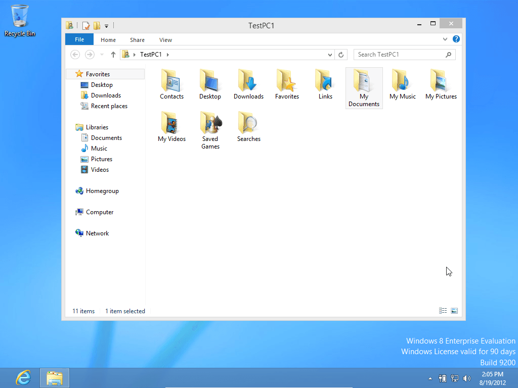Open the quick access toolbar customize dropdown

click(106, 25)
